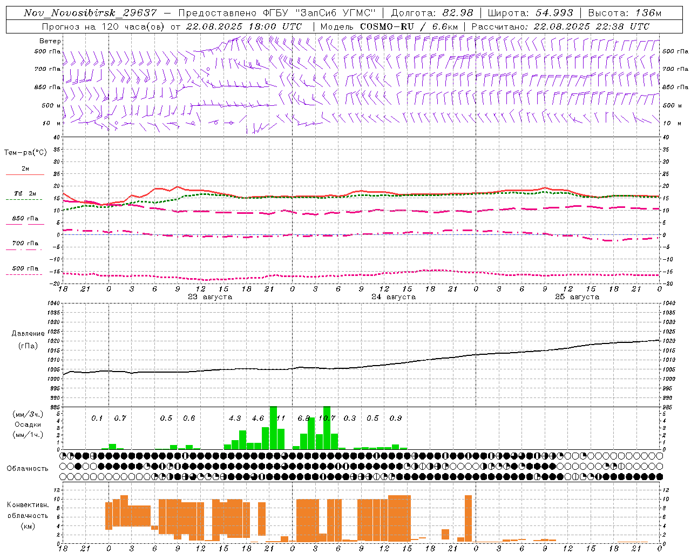The height and width of the screenshot is (553, 691).
Task: Click the 3-hour precipitation value 0.3
Action: click(x=350, y=418)
